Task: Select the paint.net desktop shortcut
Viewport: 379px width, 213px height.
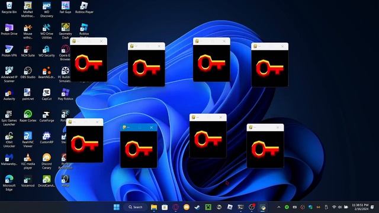Action: pos(28,95)
